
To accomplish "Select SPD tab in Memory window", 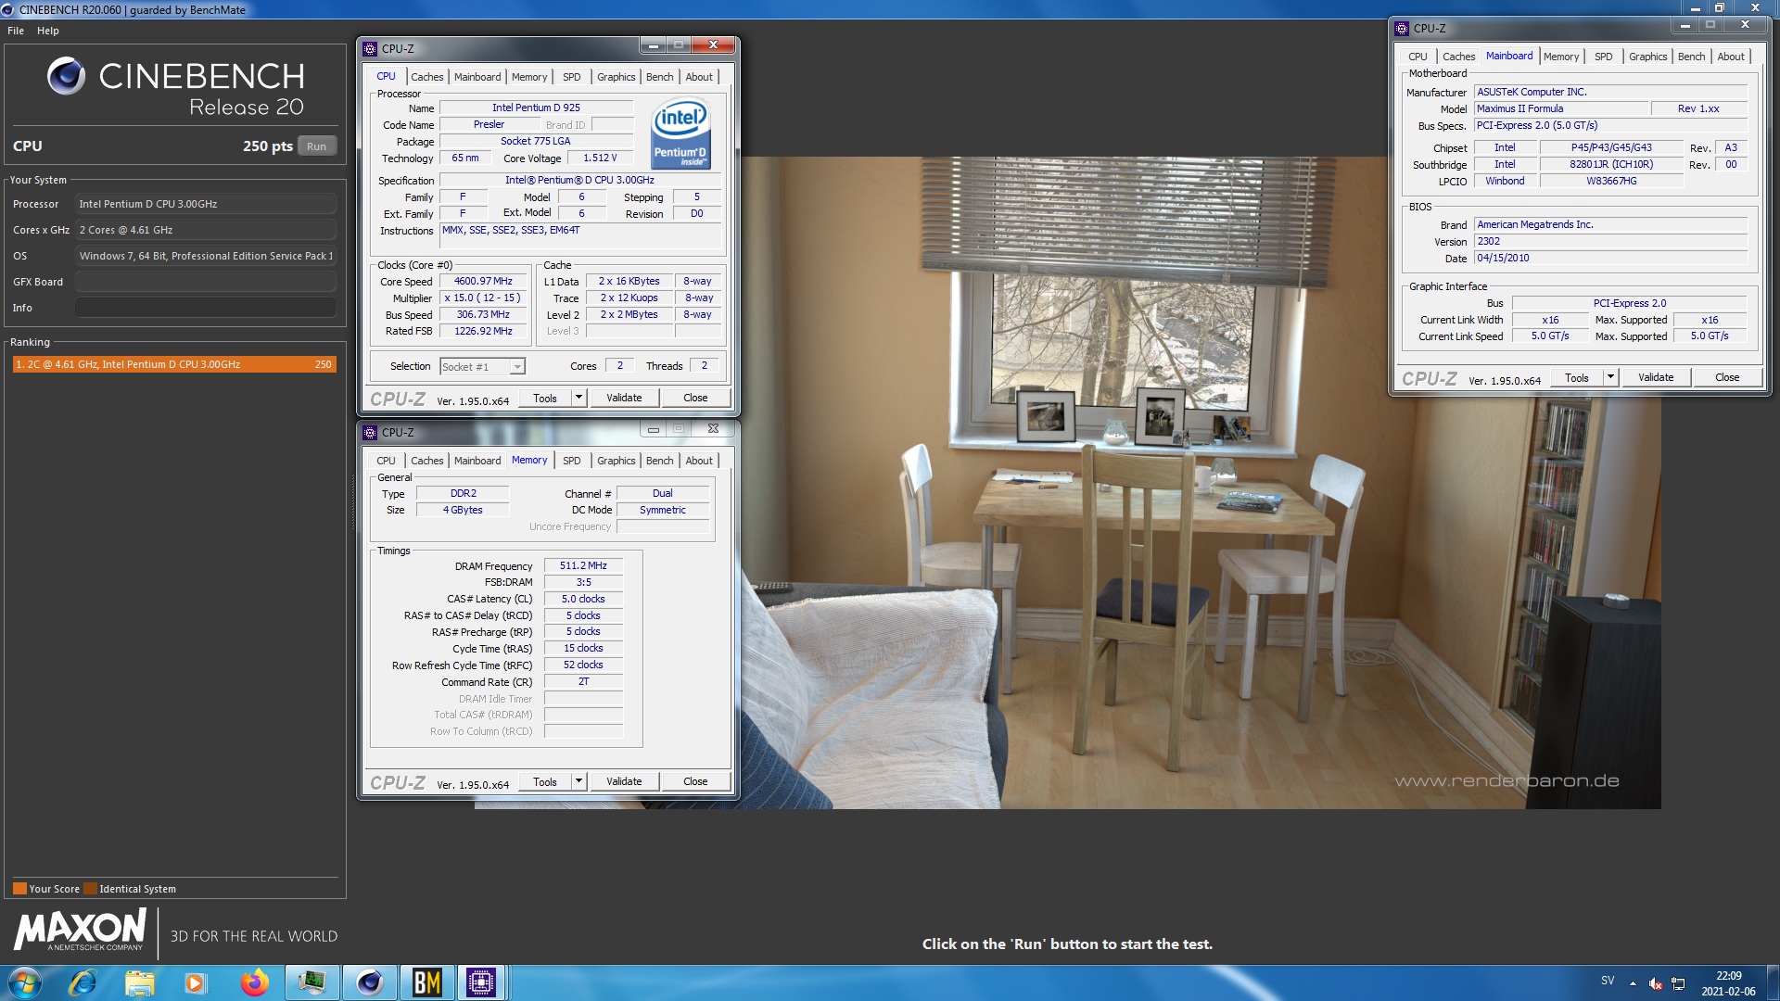I will click(x=572, y=461).
